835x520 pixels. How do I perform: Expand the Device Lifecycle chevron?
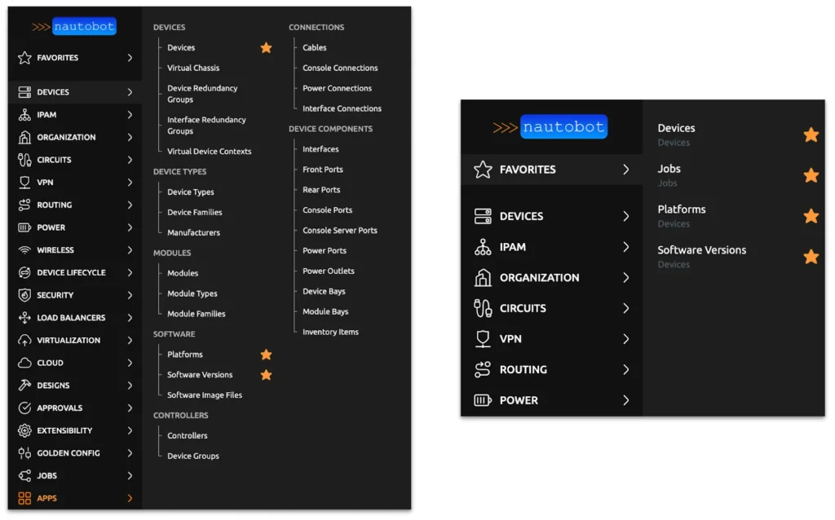pos(130,273)
